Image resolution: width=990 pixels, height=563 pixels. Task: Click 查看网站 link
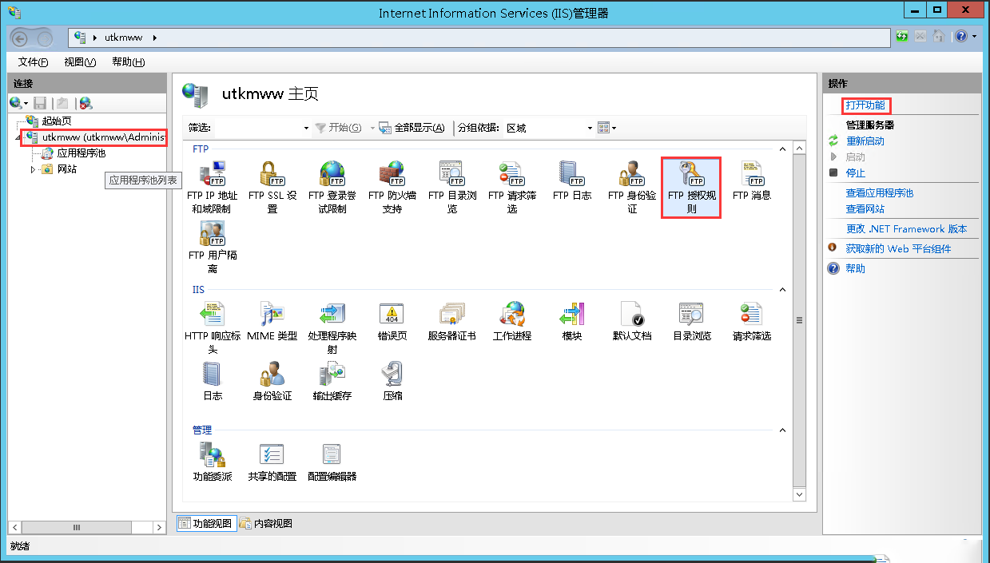(865, 209)
